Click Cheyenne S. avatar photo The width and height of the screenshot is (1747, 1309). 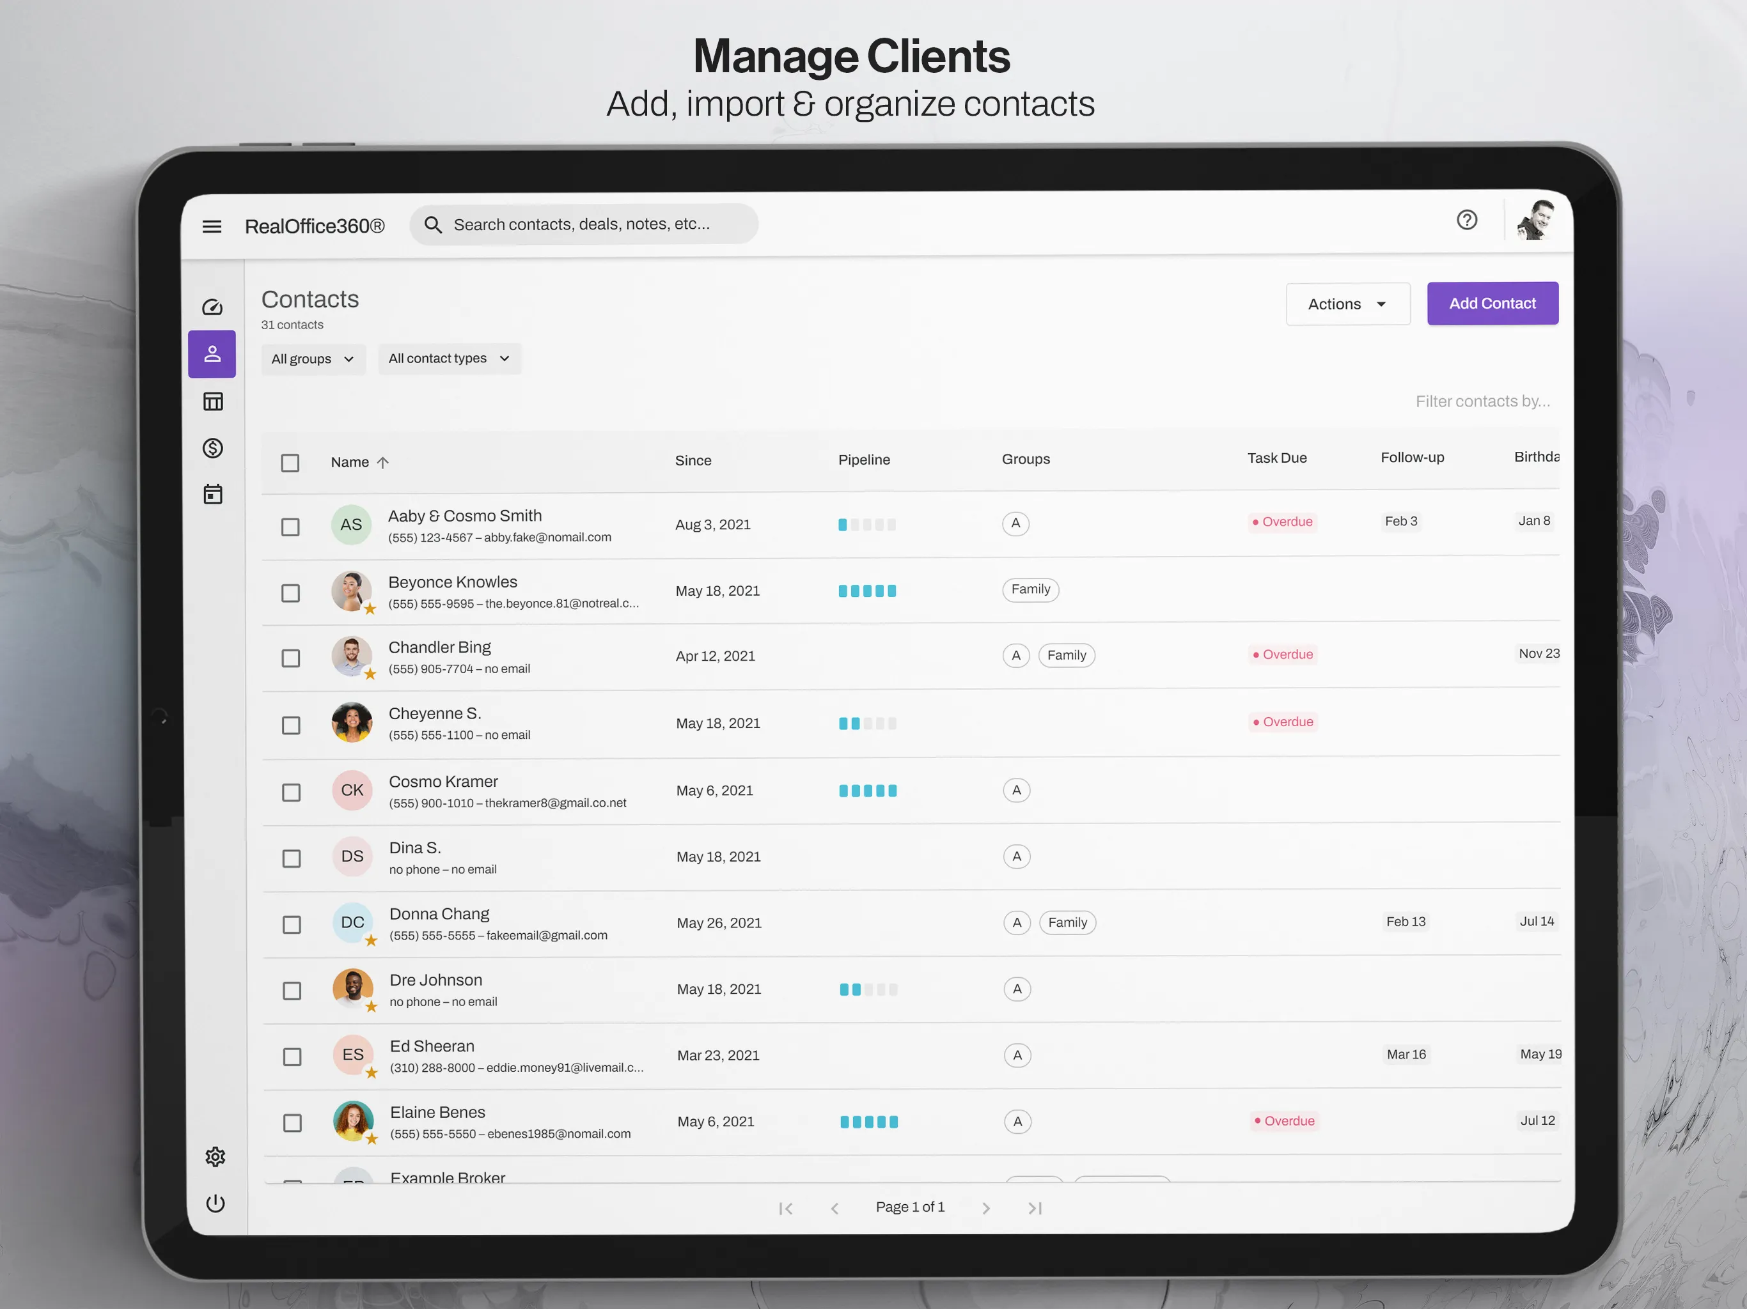[x=352, y=722]
